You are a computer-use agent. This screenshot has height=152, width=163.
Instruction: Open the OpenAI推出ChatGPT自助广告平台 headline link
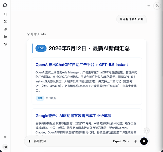(x=82, y=65)
